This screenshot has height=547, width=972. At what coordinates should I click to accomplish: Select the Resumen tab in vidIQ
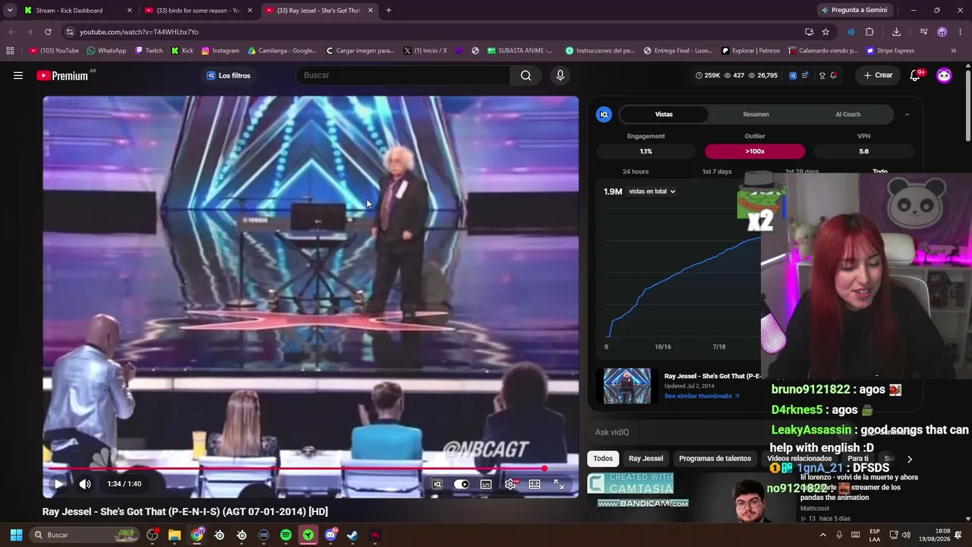tap(756, 114)
